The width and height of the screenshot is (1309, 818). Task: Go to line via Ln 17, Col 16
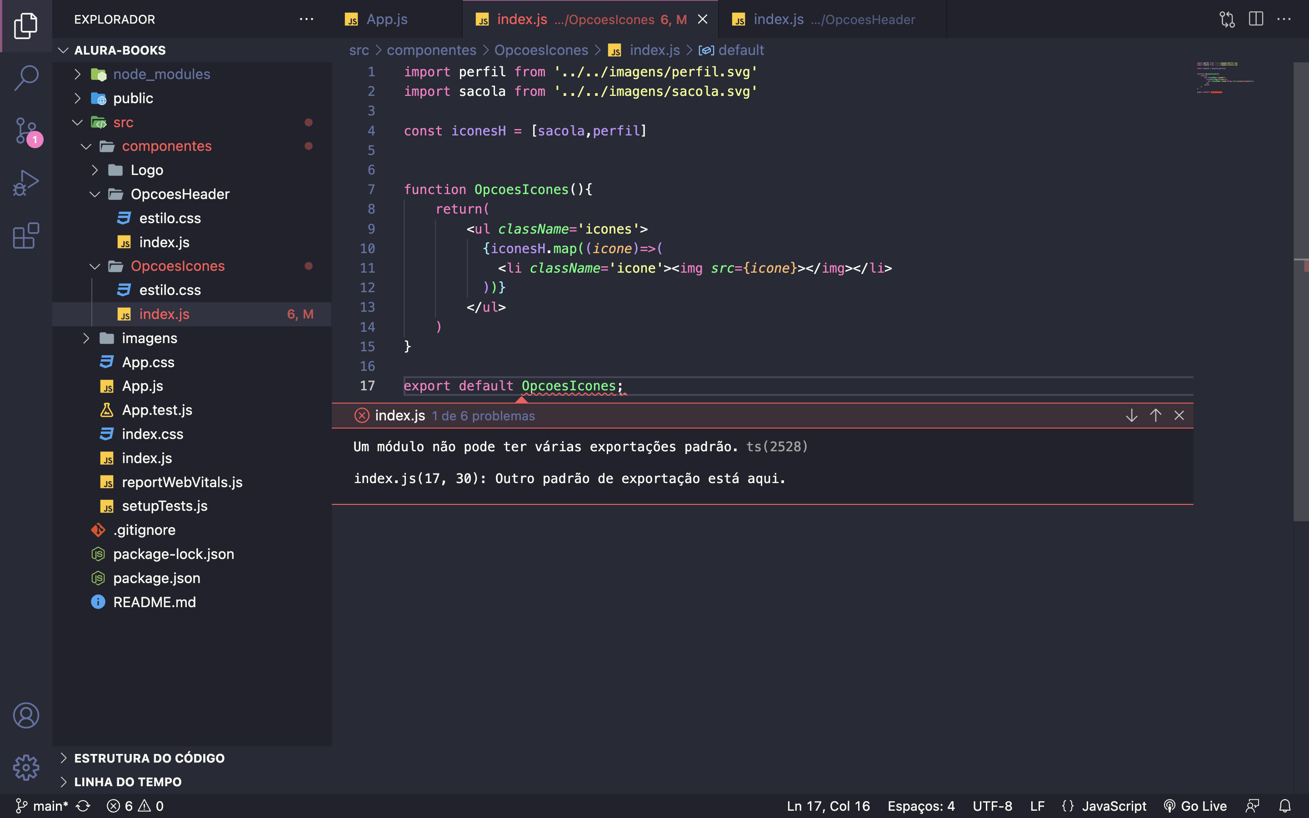tap(828, 806)
